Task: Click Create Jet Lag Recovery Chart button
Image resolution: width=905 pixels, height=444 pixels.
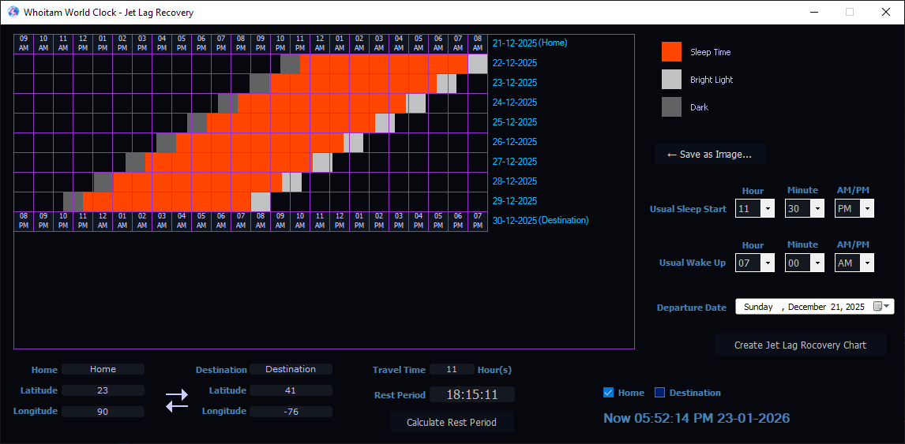Action: pyautogui.click(x=800, y=345)
